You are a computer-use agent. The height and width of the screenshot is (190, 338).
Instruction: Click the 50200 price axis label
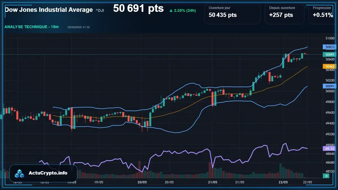[330, 81]
